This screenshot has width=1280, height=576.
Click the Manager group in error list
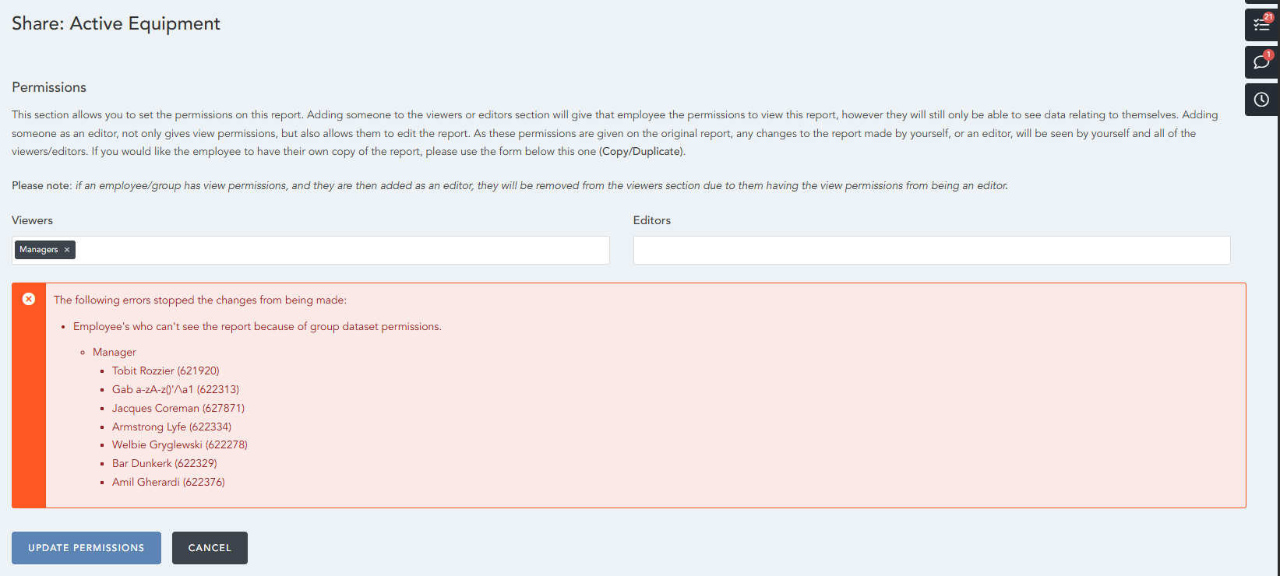point(114,353)
